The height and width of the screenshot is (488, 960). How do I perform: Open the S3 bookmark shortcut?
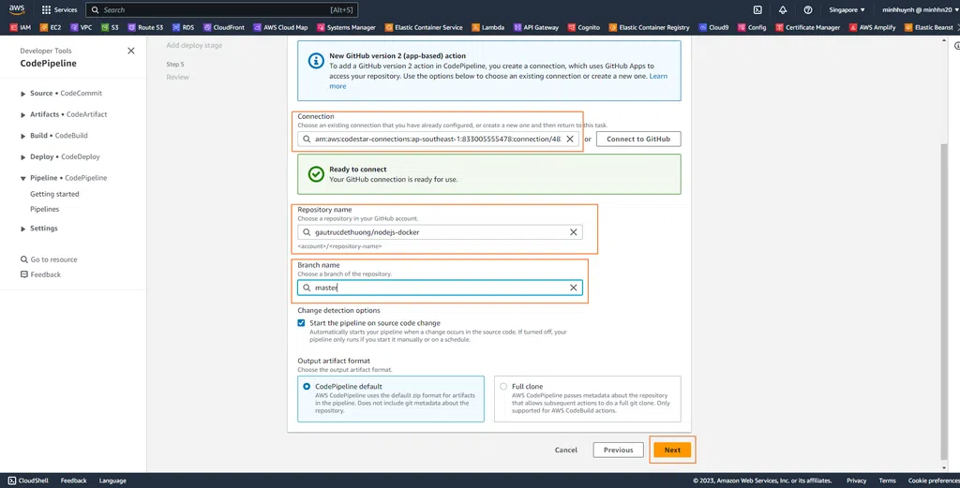point(111,27)
